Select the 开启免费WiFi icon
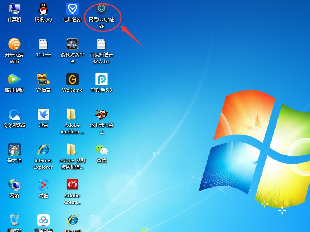This screenshot has height=232, width=310. [14, 44]
